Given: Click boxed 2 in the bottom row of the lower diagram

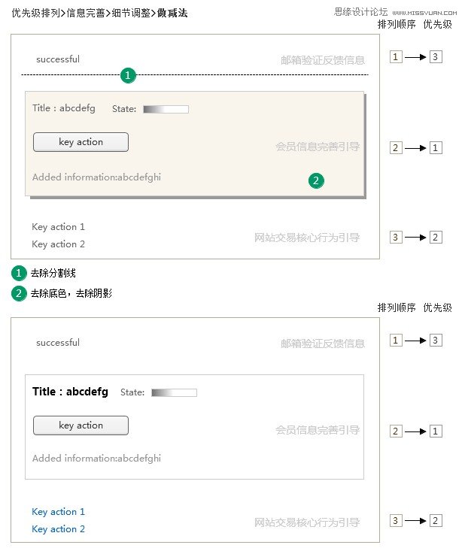Looking at the screenshot, I should click(x=435, y=521).
